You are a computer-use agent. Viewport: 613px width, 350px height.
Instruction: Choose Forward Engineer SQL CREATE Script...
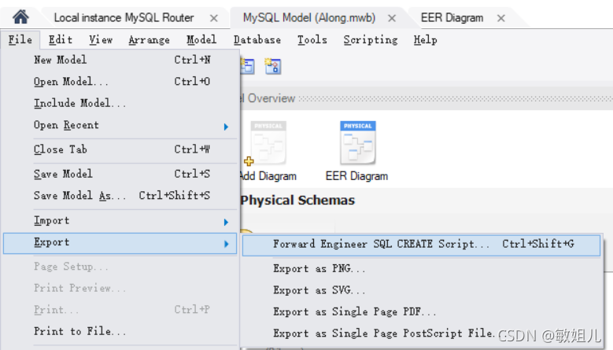pos(422,245)
